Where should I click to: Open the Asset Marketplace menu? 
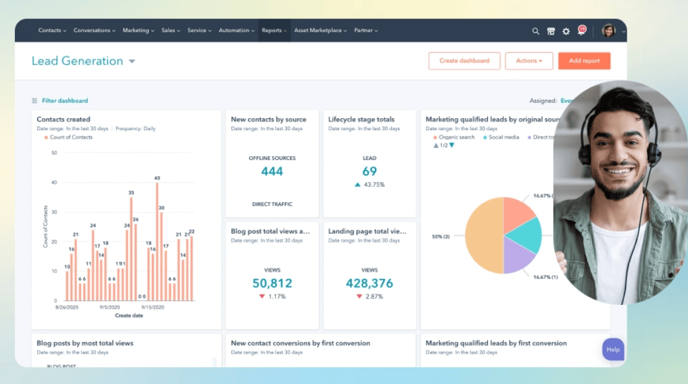click(320, 30)
